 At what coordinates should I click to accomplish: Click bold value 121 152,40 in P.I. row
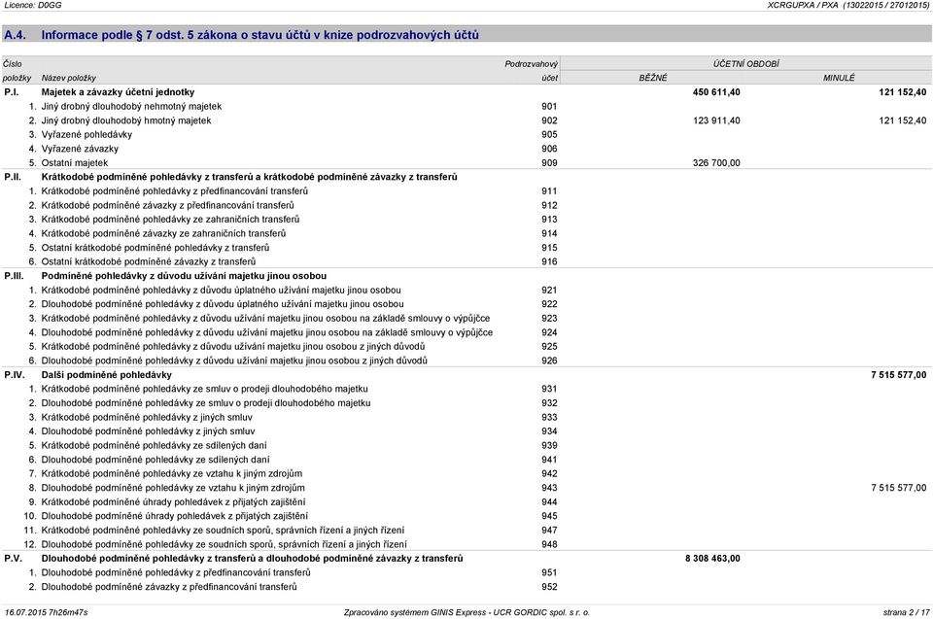tap(903, 92)
